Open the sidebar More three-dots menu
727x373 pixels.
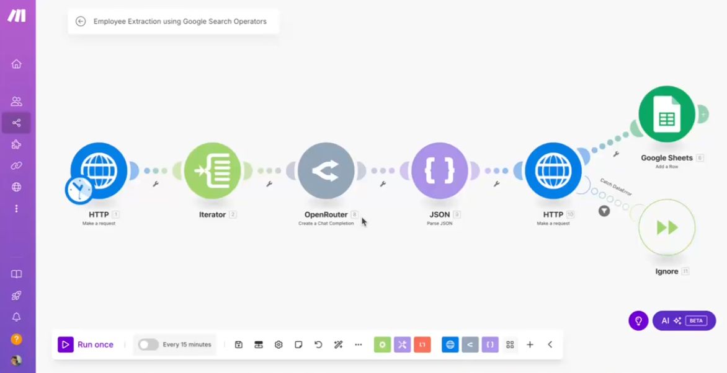16,209
